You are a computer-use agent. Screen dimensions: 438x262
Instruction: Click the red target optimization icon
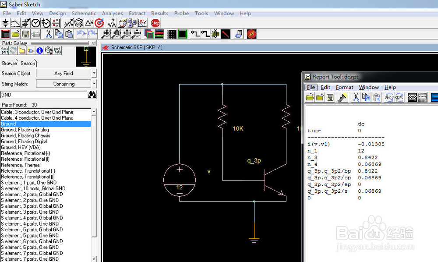point(99,23)
